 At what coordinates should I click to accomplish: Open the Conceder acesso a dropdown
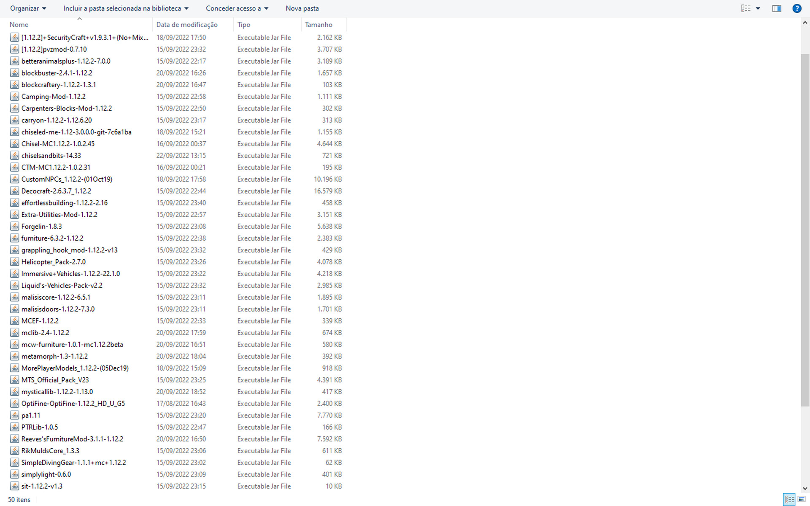[x=237, y=8]
